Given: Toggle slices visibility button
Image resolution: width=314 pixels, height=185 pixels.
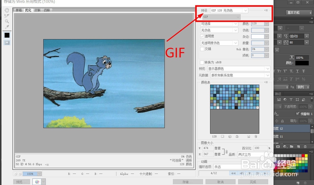Looking at the screenshot, I should (x=7, y=43).
